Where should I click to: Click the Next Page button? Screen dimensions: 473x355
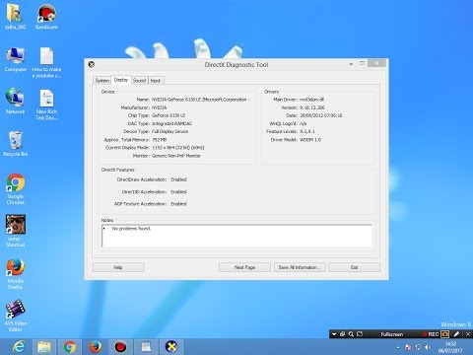click(244, 267)
